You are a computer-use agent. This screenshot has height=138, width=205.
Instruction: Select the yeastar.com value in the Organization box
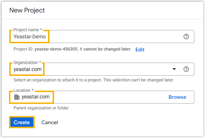(x=27, y=69)
